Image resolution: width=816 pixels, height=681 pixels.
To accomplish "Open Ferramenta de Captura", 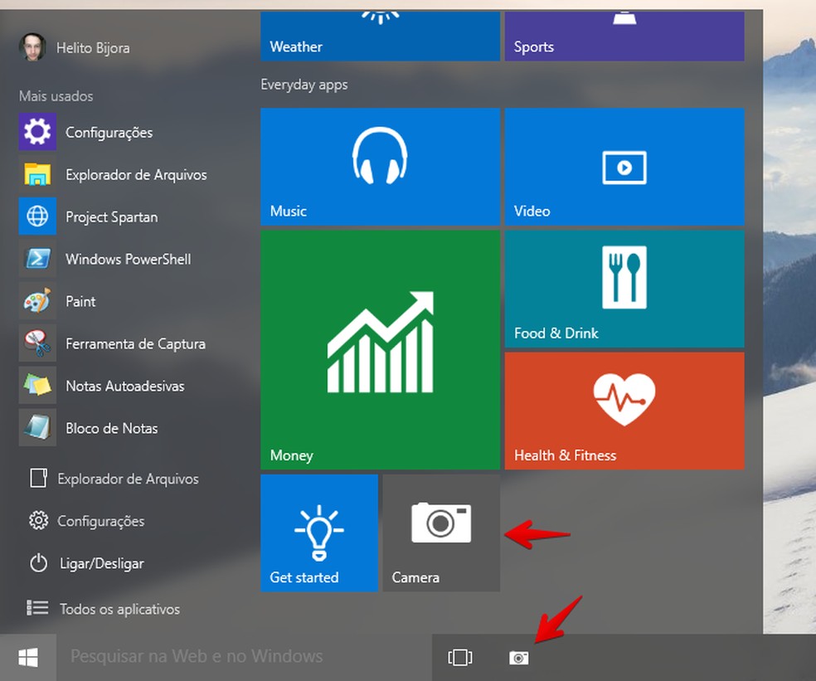I will coord(137,343).
